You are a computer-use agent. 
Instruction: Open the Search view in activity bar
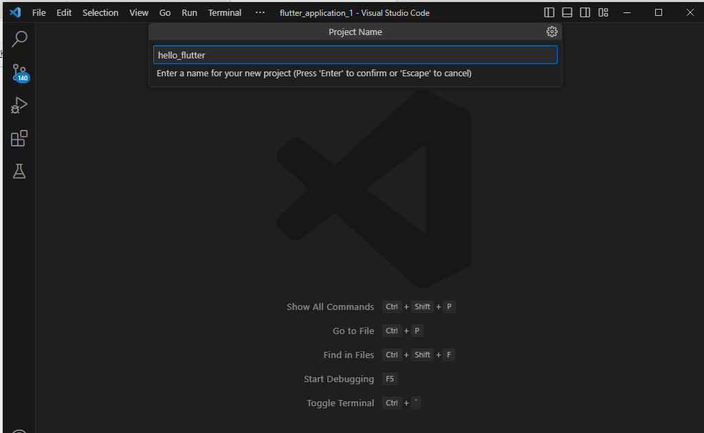(19, 39)
